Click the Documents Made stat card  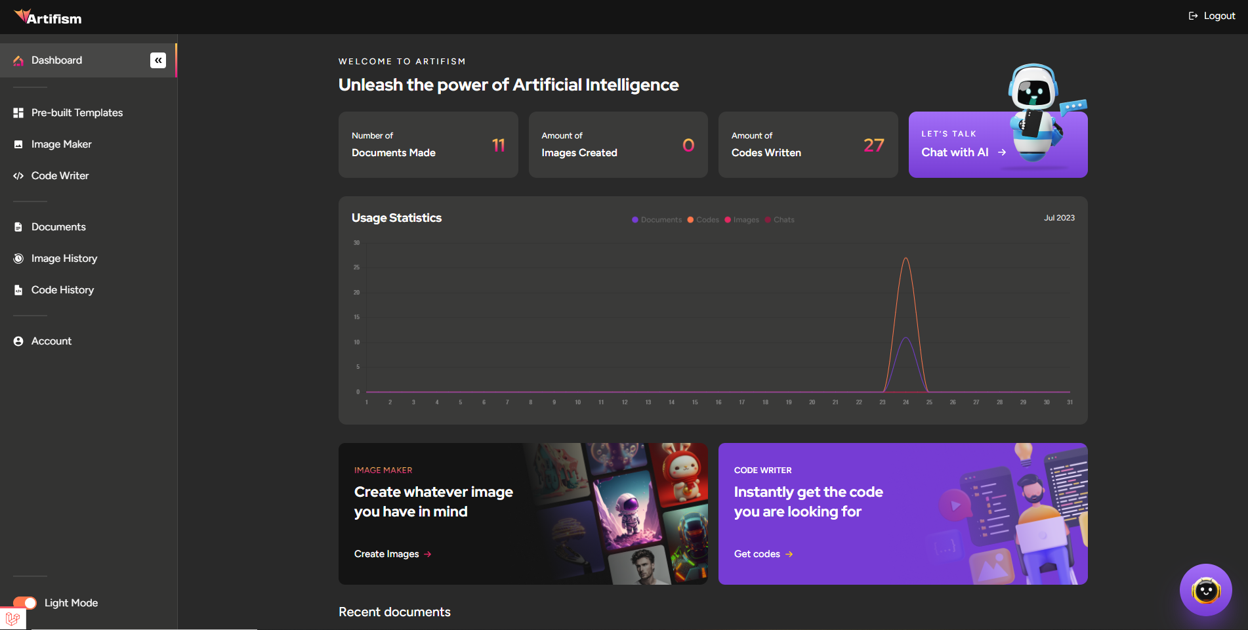(x=428, y=144)
